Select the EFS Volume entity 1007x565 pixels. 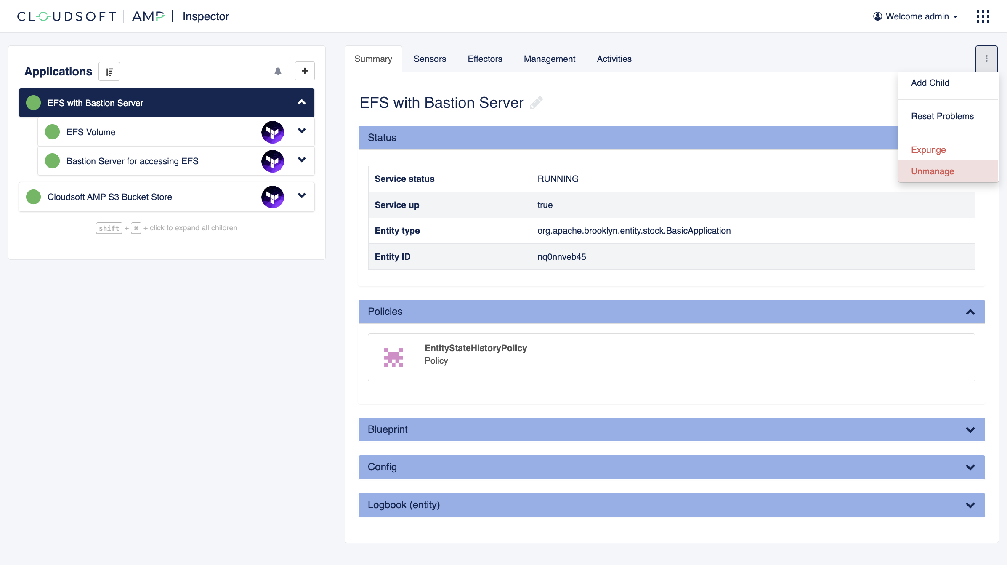176,132
